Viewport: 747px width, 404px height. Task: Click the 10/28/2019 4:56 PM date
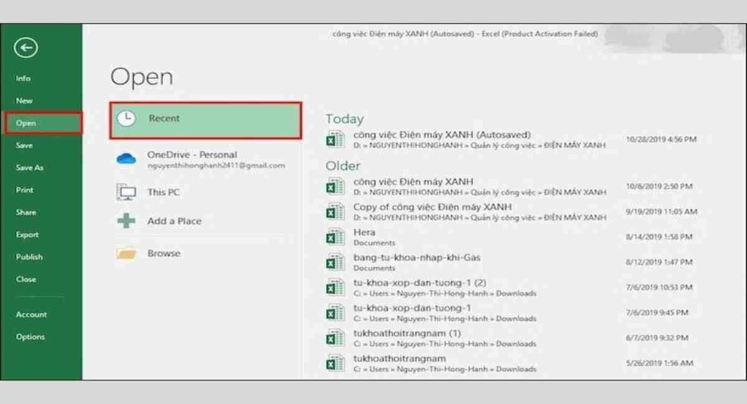coord(661,139)
